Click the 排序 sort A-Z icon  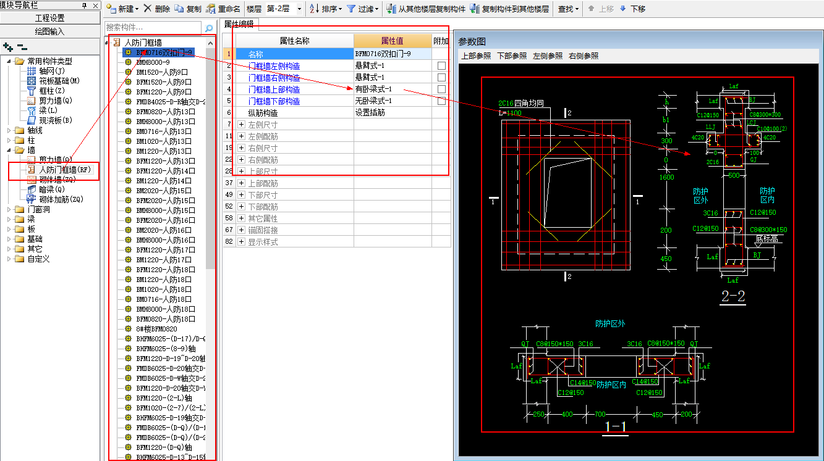pos(314,9)
